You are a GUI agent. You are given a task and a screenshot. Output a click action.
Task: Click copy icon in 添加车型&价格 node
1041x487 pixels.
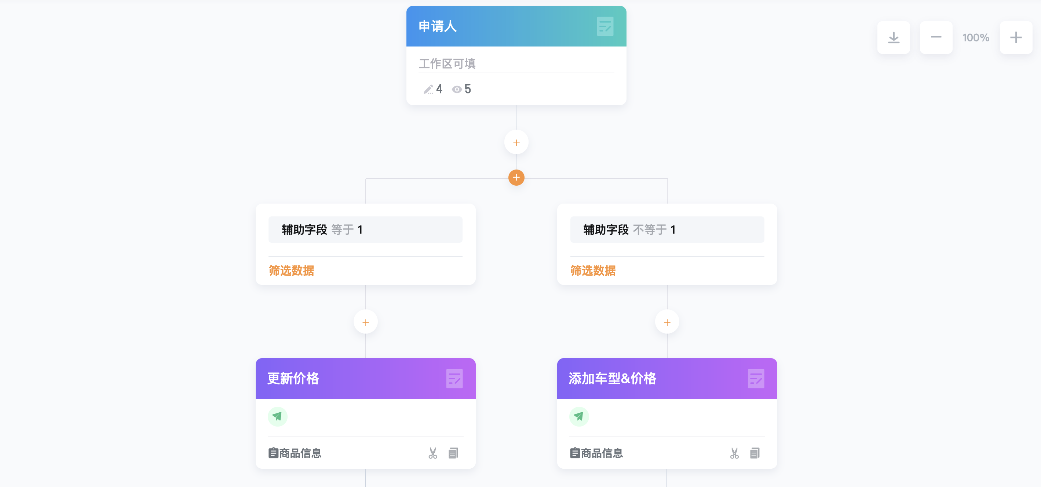(x=755, y=453)
